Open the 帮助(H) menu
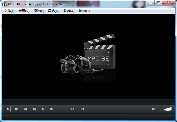177x122 pixels. [84, 11]
